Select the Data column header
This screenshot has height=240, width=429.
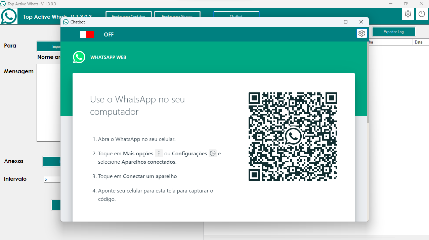tap(420, 42)
